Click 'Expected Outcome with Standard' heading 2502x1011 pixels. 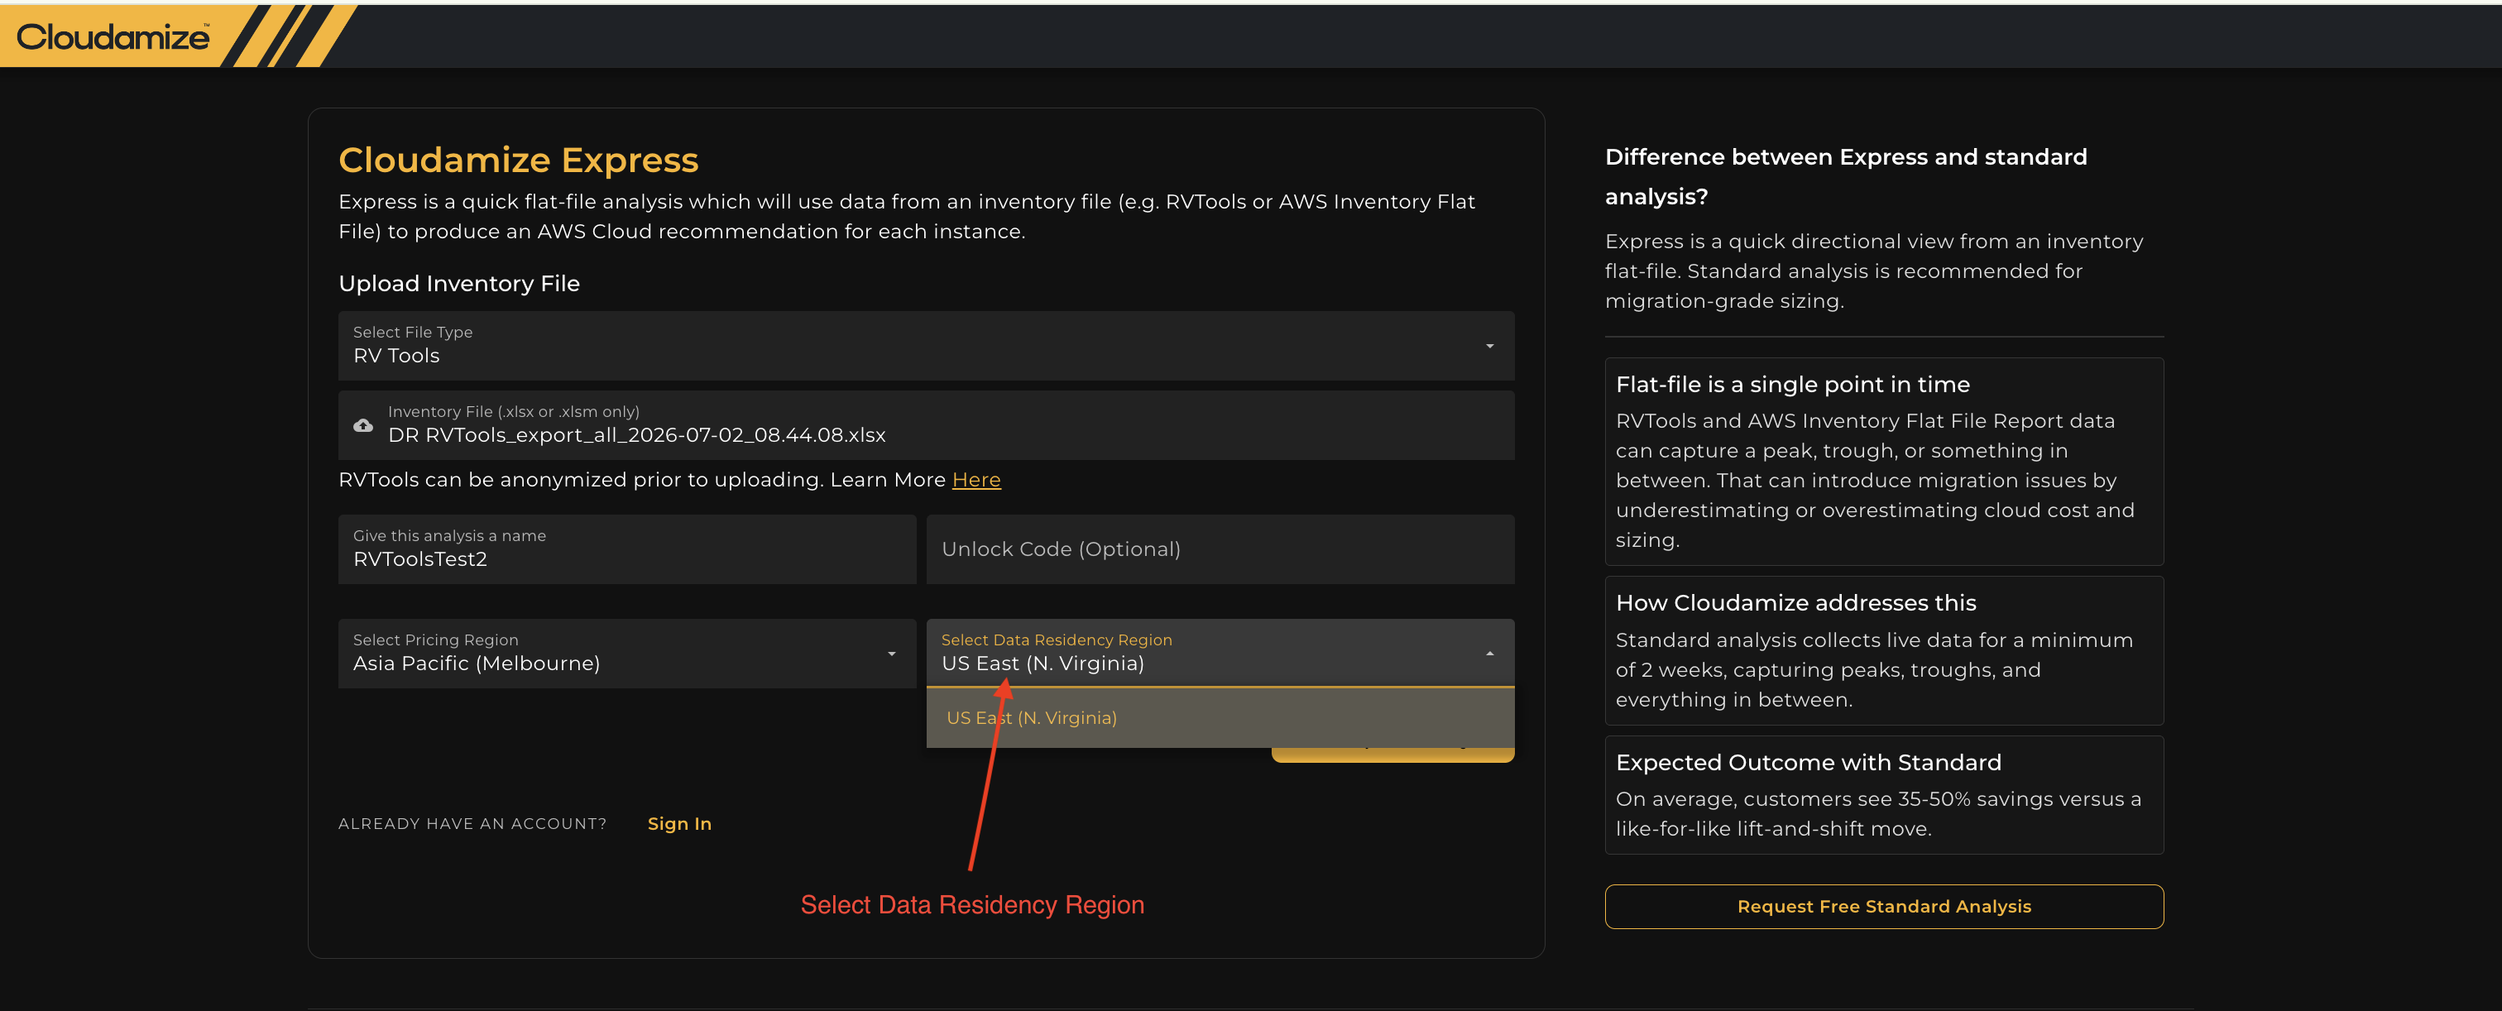click(1809, 762)
